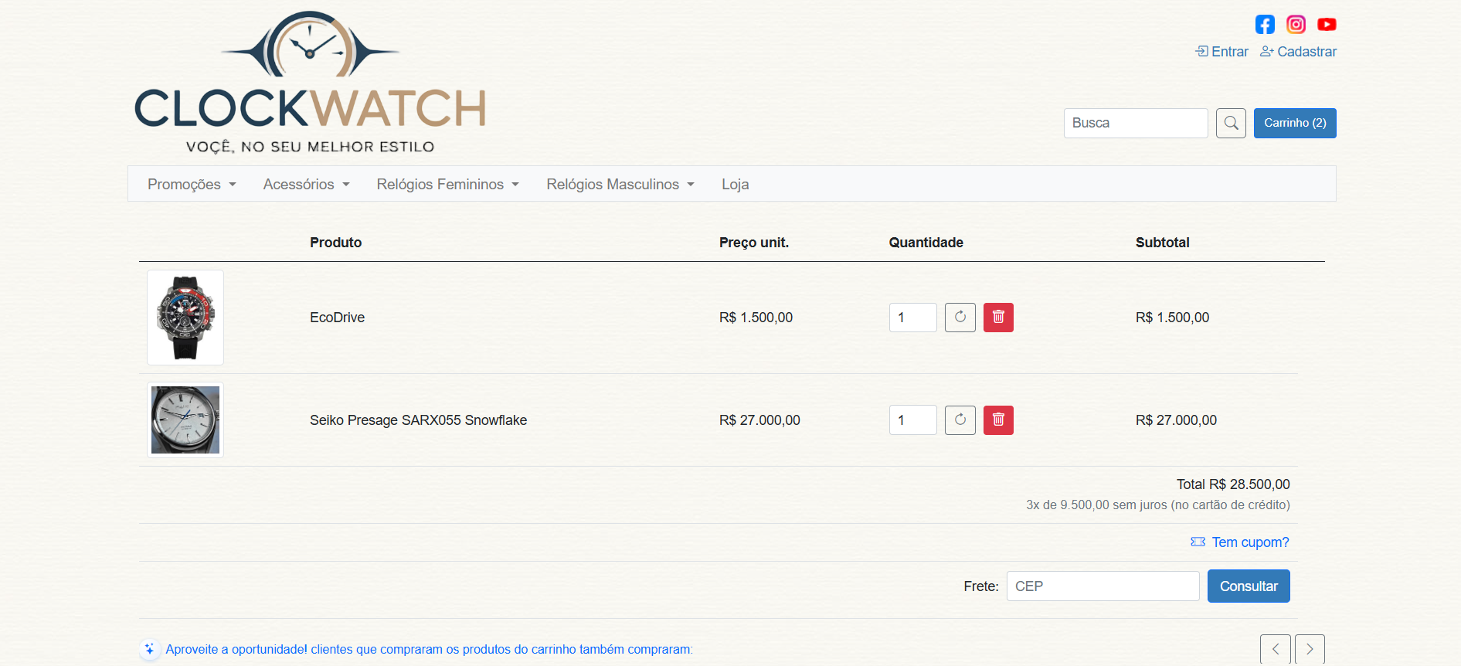1461x666 pixels.
Task: Open the EcoDrive watch thumbnail
Action: (185, 318)
